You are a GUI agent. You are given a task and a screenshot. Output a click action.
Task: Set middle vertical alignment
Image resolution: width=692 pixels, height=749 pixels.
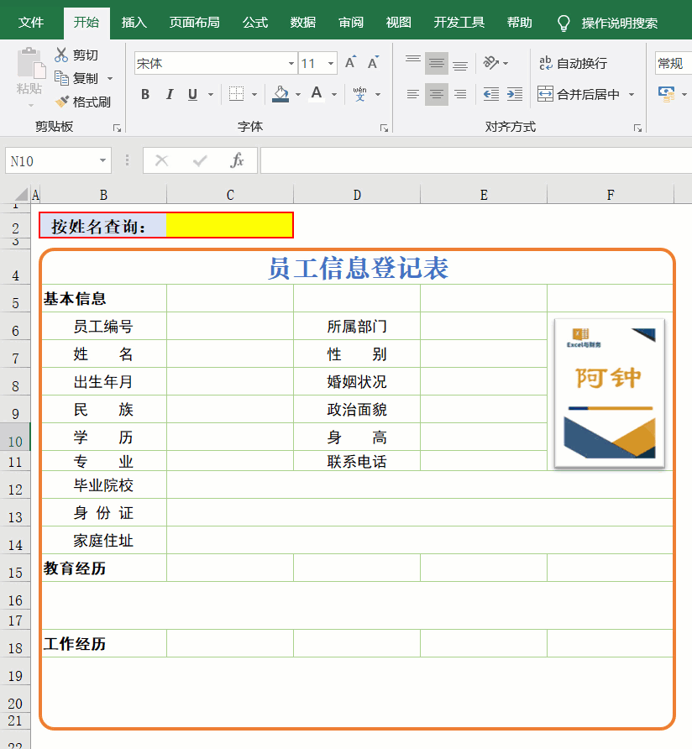pos(437,63)
